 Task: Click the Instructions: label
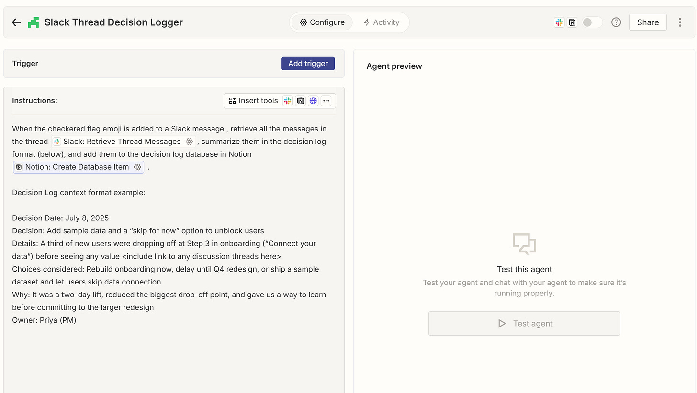click(x=34, y=101)
